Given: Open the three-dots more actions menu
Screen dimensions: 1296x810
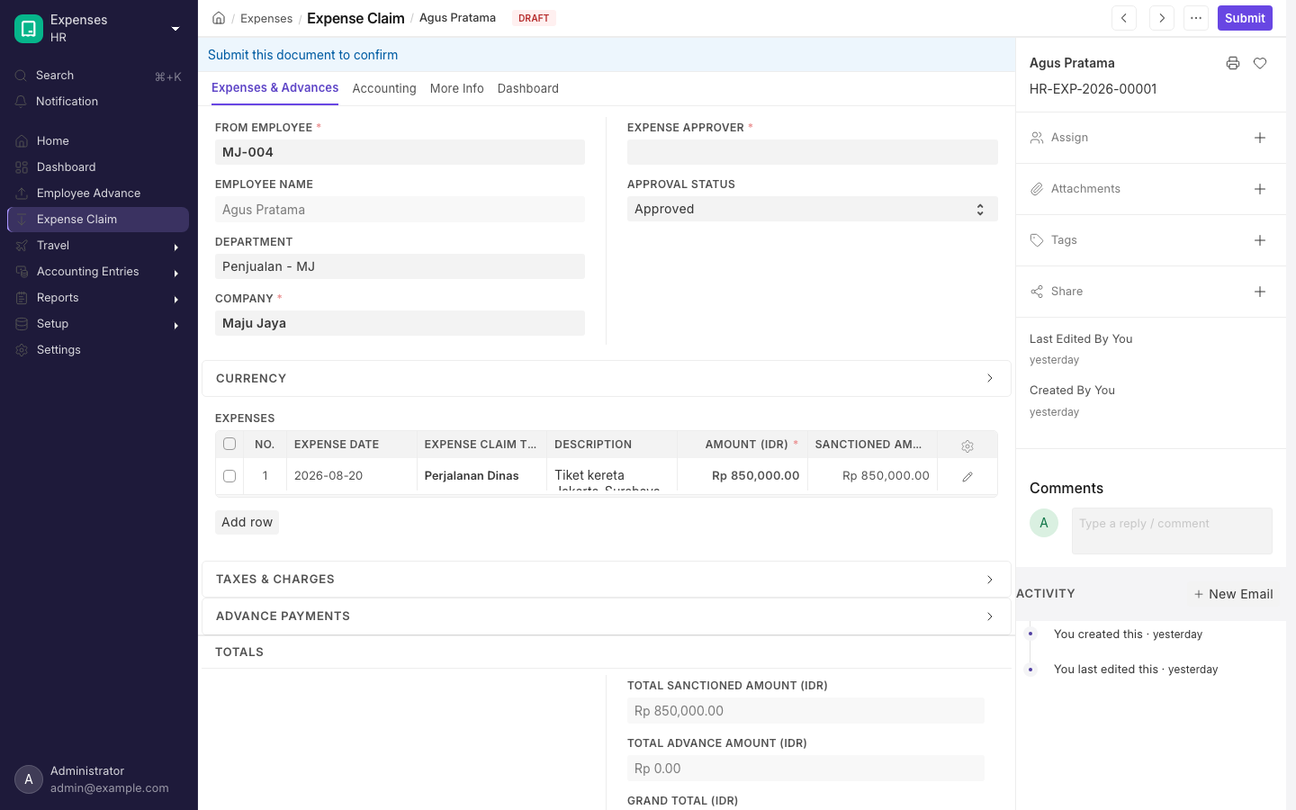Looking at the screenshot, I should click(x=1196, y=18).
